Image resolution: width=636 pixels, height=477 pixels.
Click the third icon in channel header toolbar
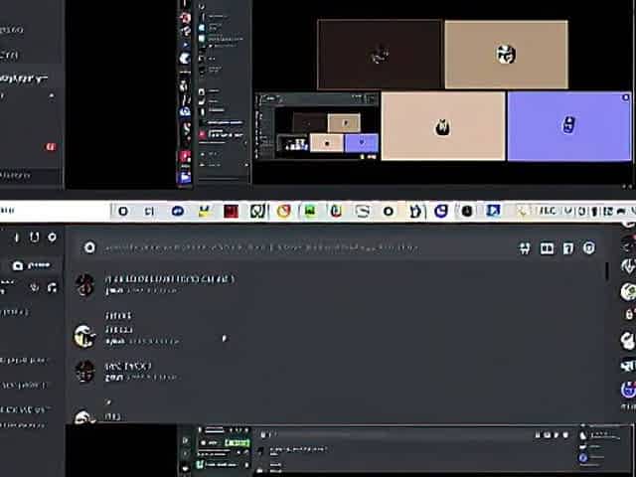568,248
